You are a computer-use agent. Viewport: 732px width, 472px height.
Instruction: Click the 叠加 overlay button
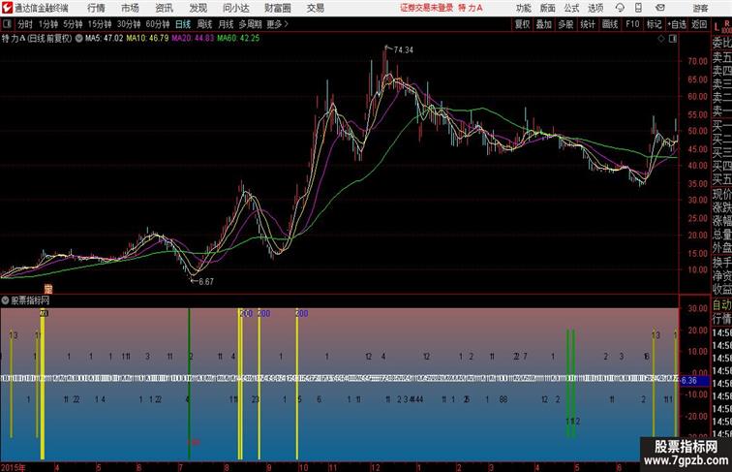543,24
